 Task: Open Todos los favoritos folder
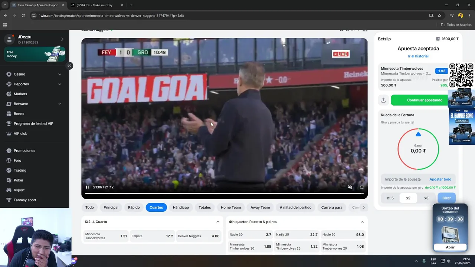(456, 25)
